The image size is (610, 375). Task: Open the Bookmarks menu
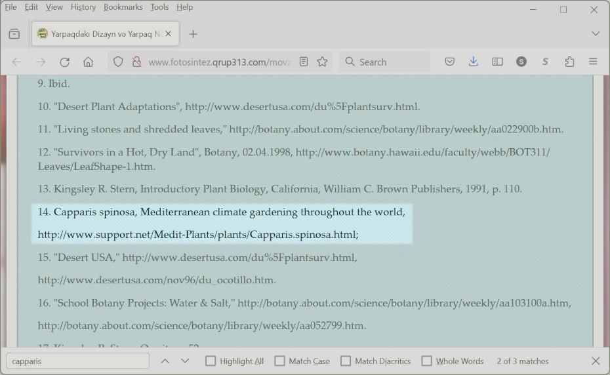[123, 7]
